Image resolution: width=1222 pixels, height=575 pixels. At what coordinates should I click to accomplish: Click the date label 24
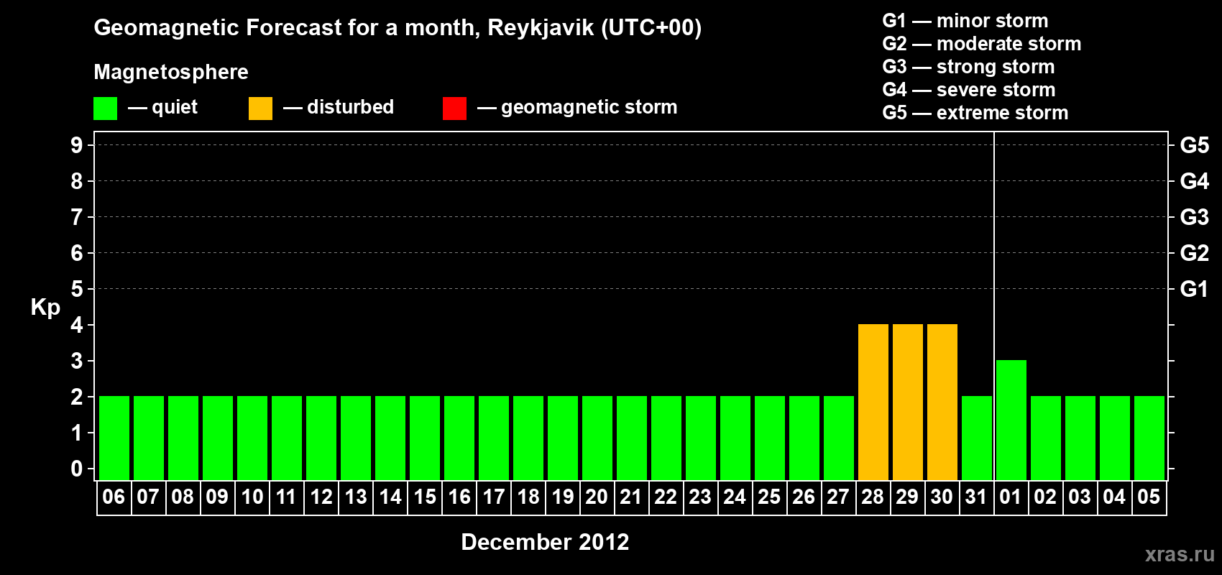coord(735,497)
